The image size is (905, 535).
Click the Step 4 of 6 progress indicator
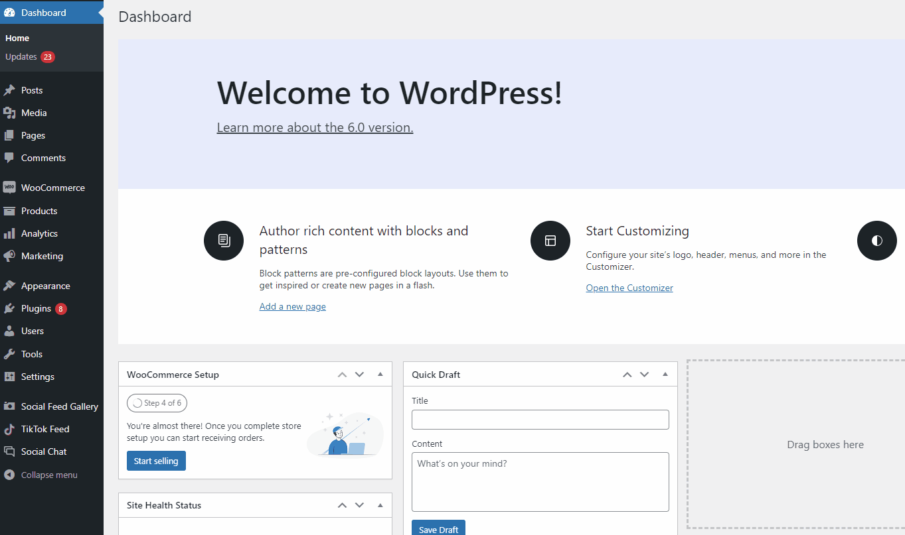click(157, 402)
